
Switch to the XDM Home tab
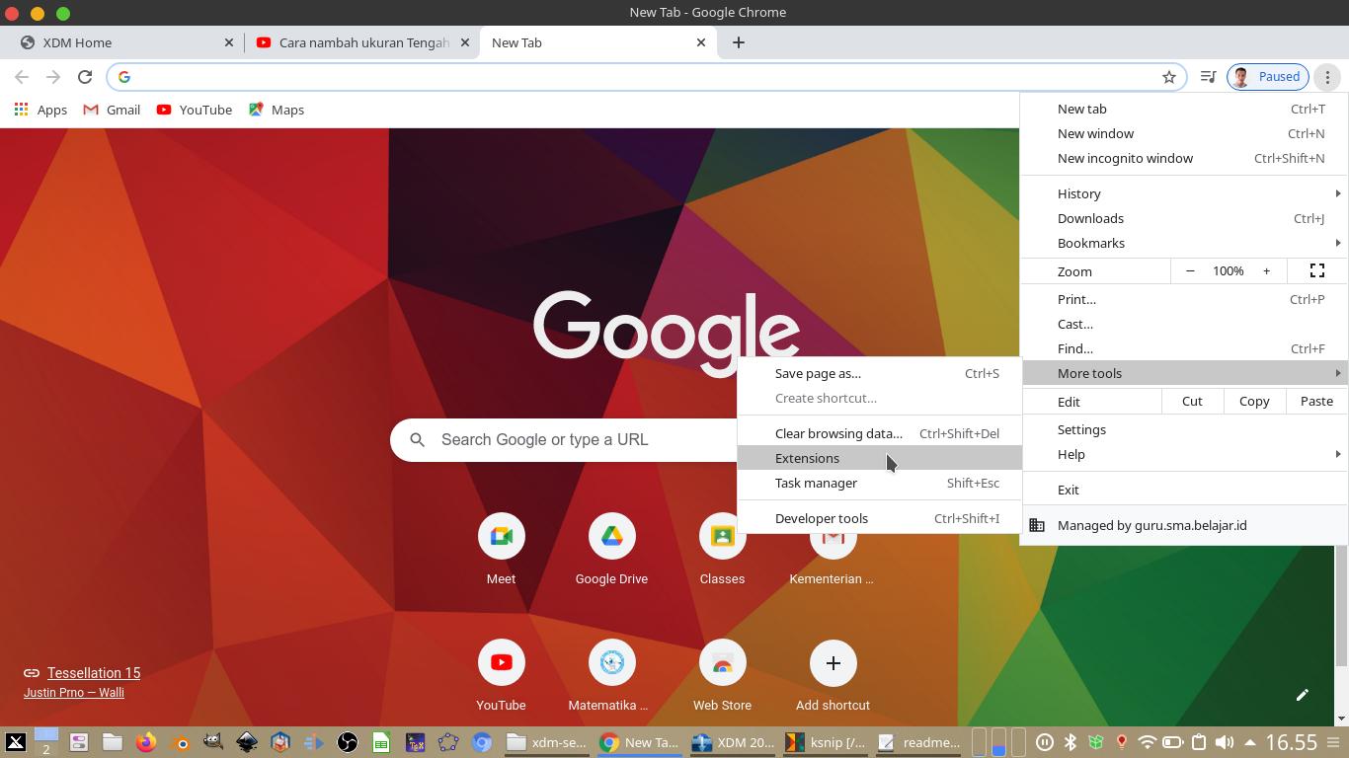pyautogui.click(x=123, y=42)
